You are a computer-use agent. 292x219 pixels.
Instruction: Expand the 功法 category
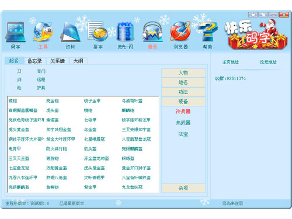(x=183, y=92)
